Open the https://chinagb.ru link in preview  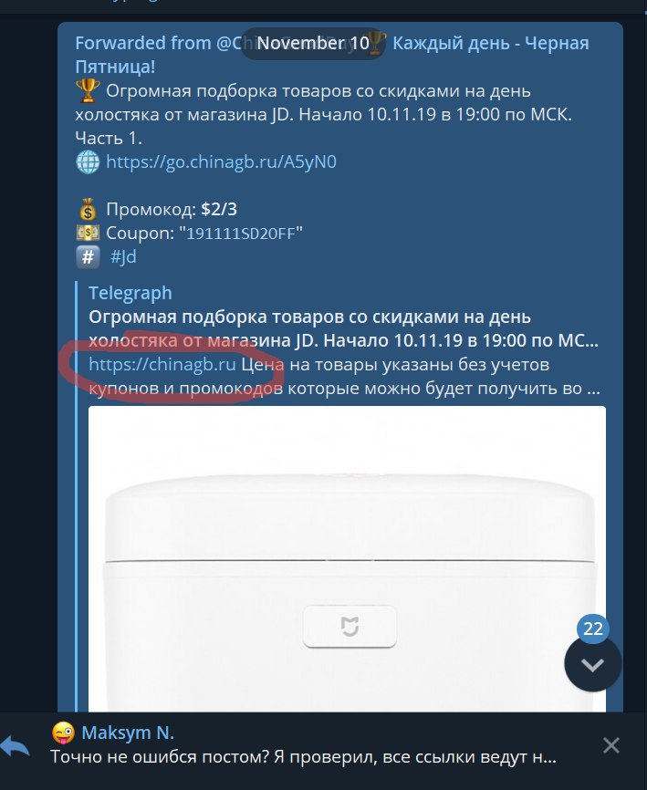click(162, 364)
